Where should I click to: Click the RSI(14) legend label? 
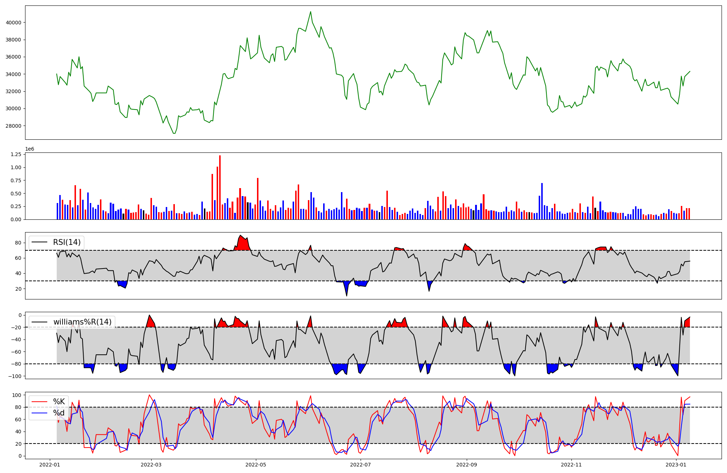67,242
